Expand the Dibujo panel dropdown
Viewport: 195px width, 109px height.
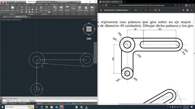[12, 14]
